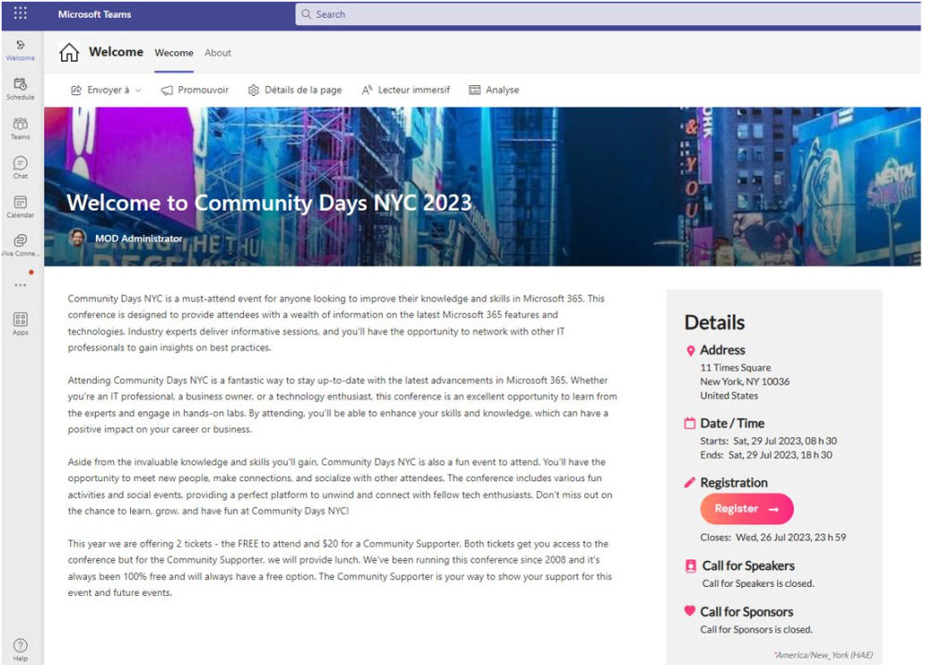Click the MOD Administrator avatar
Viewport: 925px width, 665px height.
point(77,237)
